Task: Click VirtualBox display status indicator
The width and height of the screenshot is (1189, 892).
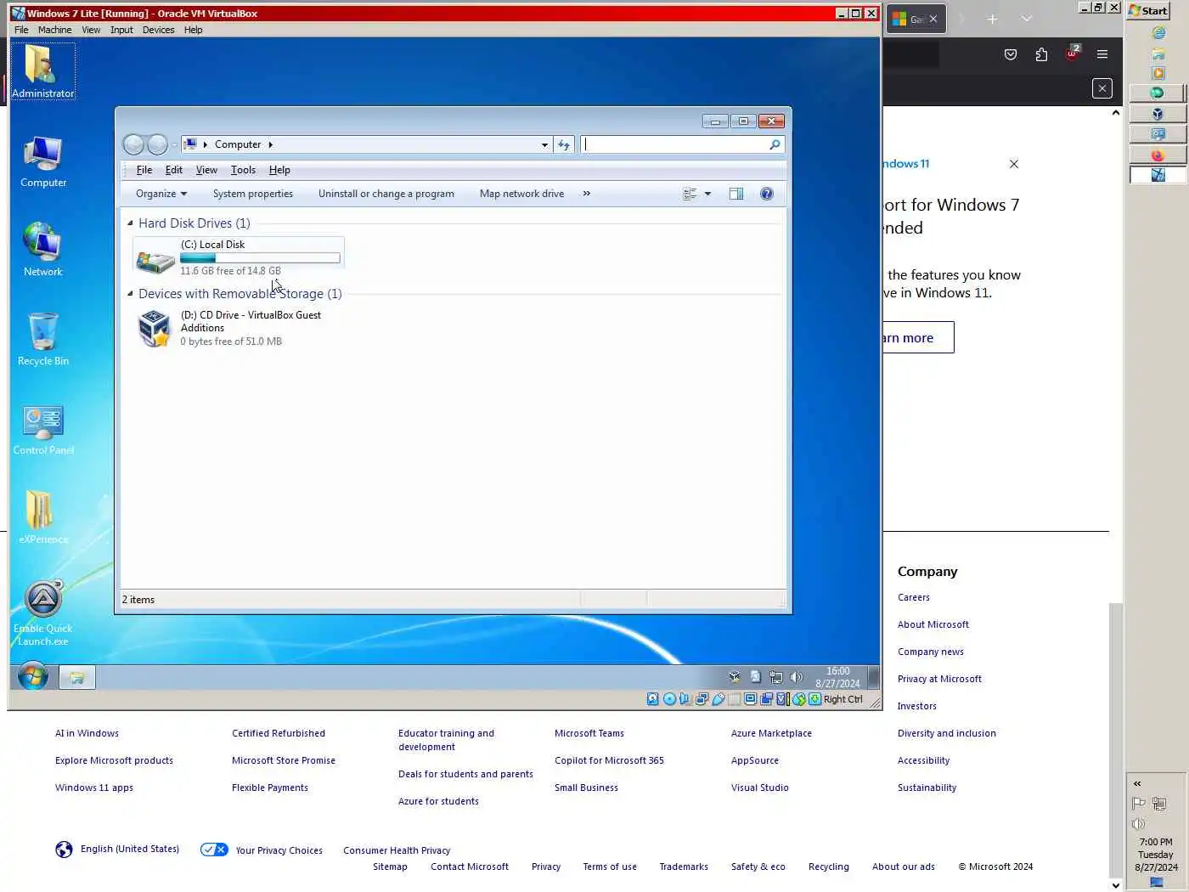Action: pyautogui.click(x=751, y=699)
